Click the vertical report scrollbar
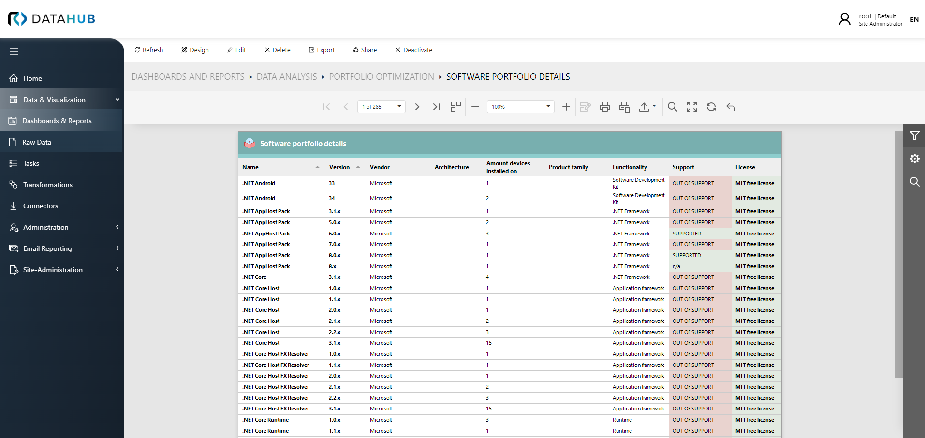This screenshot has width=925, height=438. [x=898, y=254]
